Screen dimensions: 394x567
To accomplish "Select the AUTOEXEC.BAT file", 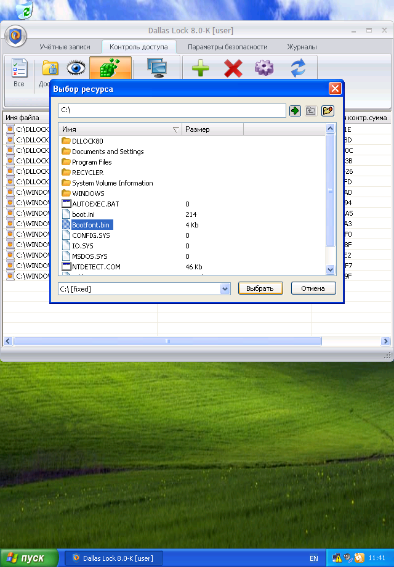I will click(x=90, y=204).
